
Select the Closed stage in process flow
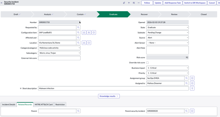tap(204, 15)
